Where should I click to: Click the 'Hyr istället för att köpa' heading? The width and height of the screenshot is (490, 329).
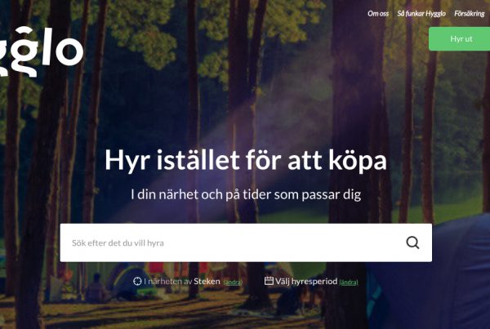point(246,160)
